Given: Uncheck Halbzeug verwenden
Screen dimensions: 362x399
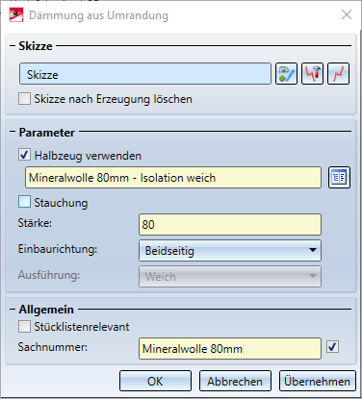Looking at the screenshot, I should coord(25,155).
